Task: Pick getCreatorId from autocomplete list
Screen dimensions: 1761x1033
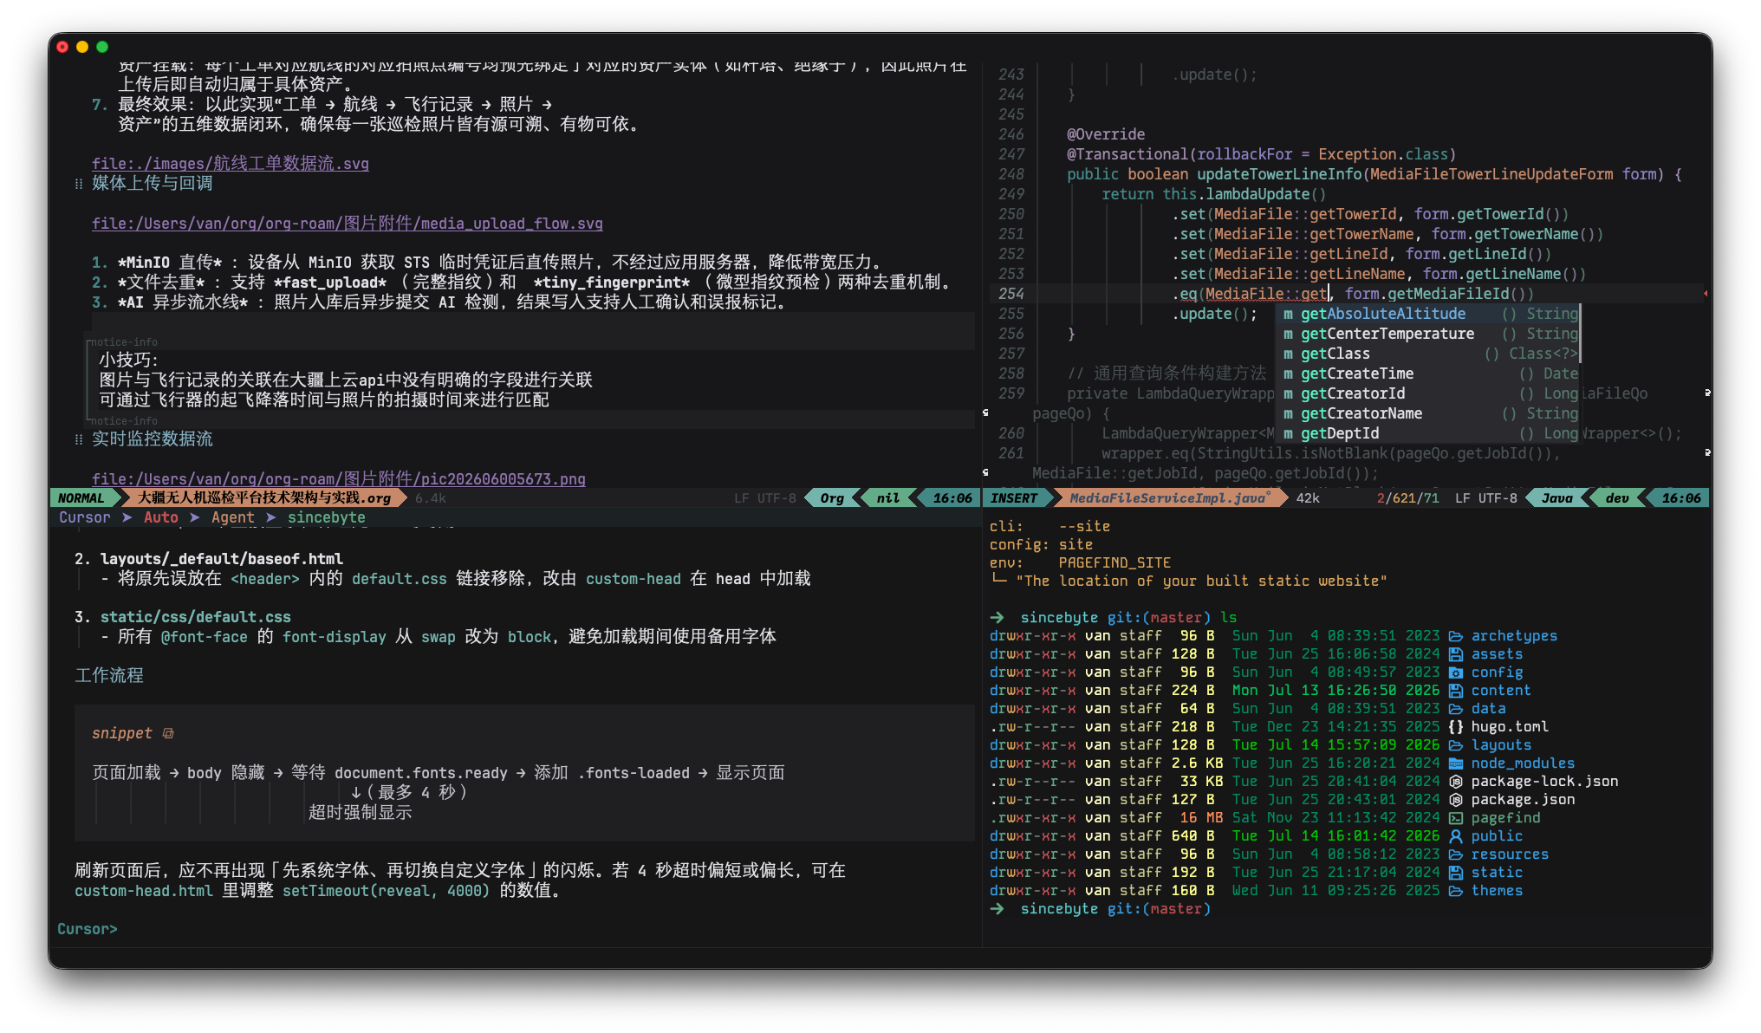Action: 1429,393
